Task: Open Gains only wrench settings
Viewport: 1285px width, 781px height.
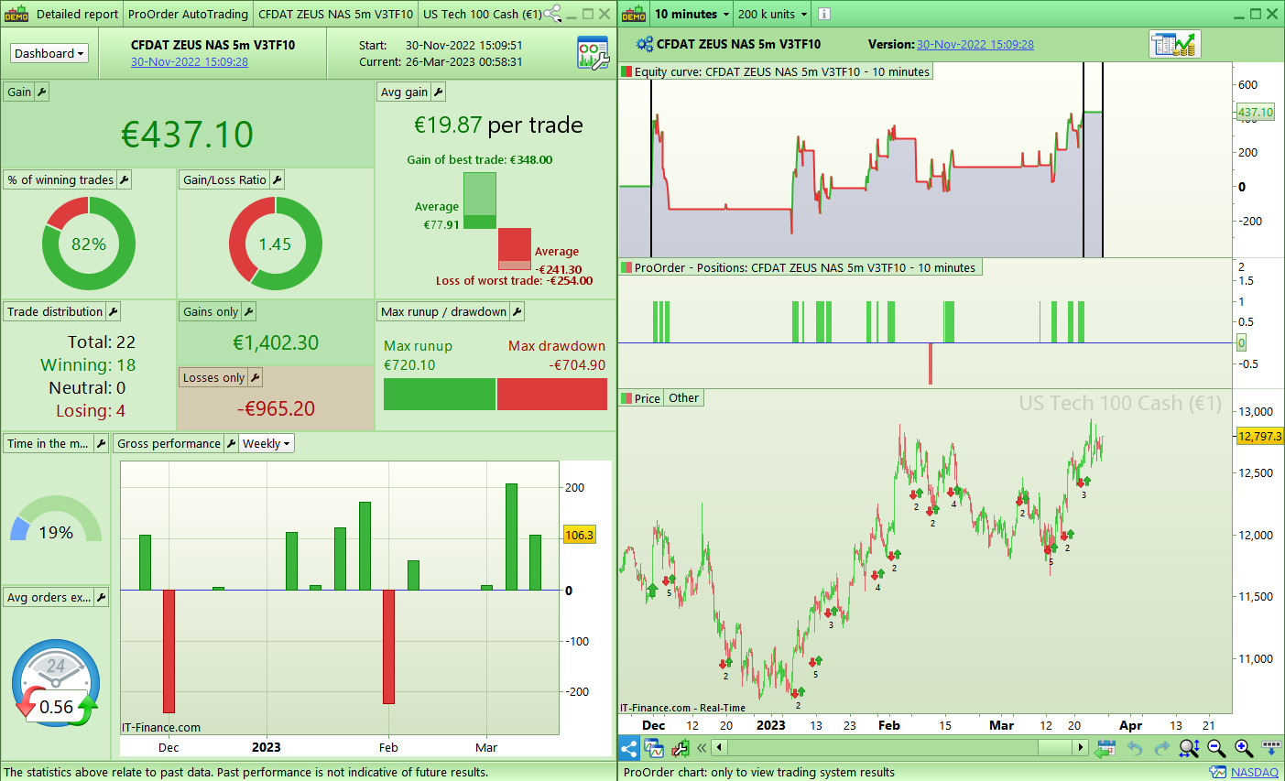Action: (248, 311)
